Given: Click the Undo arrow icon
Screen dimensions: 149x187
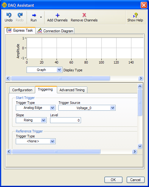Looking at the screenshot, I should (9, 15).
